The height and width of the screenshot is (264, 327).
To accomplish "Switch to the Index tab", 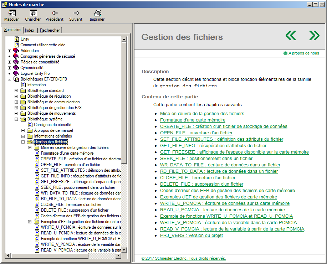I will [30, 30].
